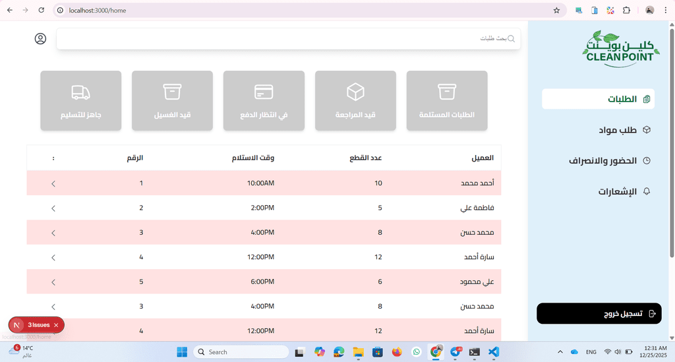Select the ready for delivery truck card
The image size is (675, 362).
(80, 100)
